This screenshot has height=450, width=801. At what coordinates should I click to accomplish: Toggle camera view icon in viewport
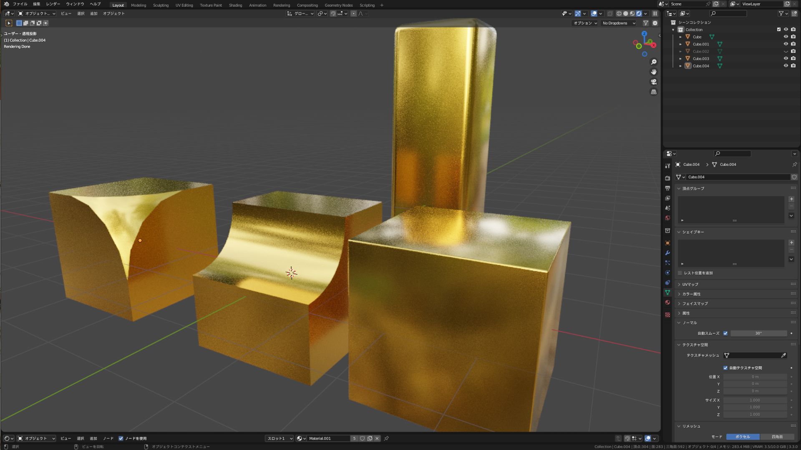(654, 82)
